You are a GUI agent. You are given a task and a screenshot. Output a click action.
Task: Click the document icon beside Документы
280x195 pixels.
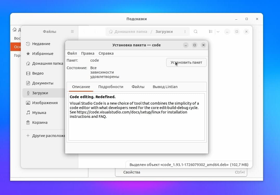tap(28, 83)
